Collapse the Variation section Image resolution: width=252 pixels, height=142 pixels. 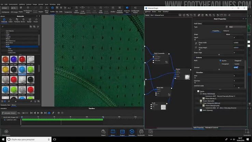click(195, 73)
